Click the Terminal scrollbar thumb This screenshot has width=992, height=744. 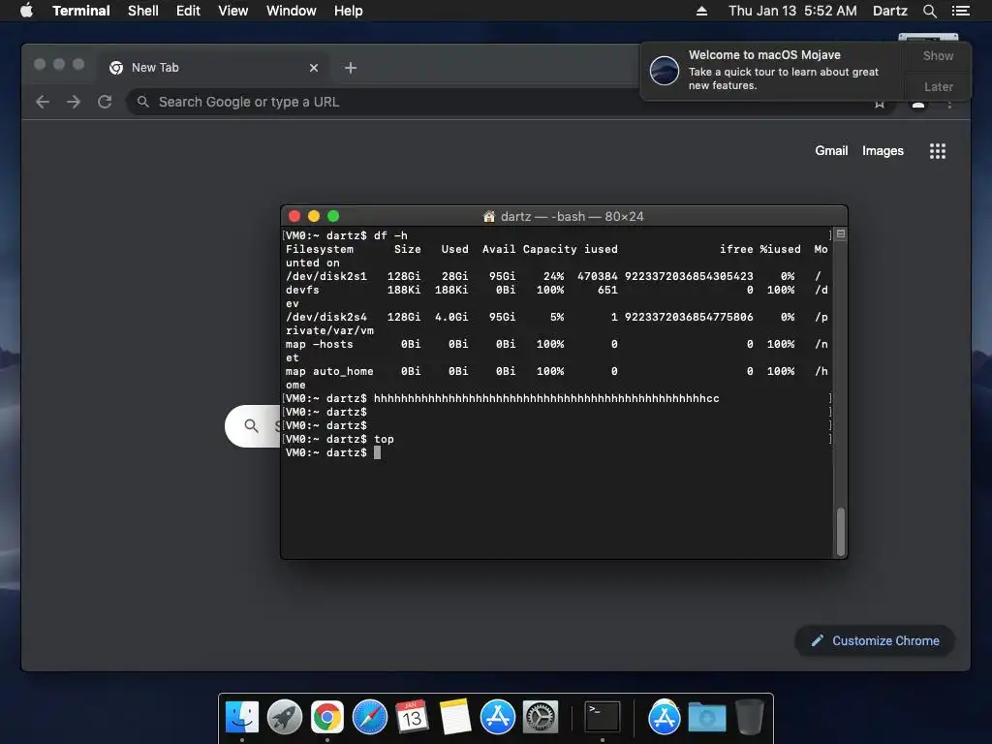(841, 532)
